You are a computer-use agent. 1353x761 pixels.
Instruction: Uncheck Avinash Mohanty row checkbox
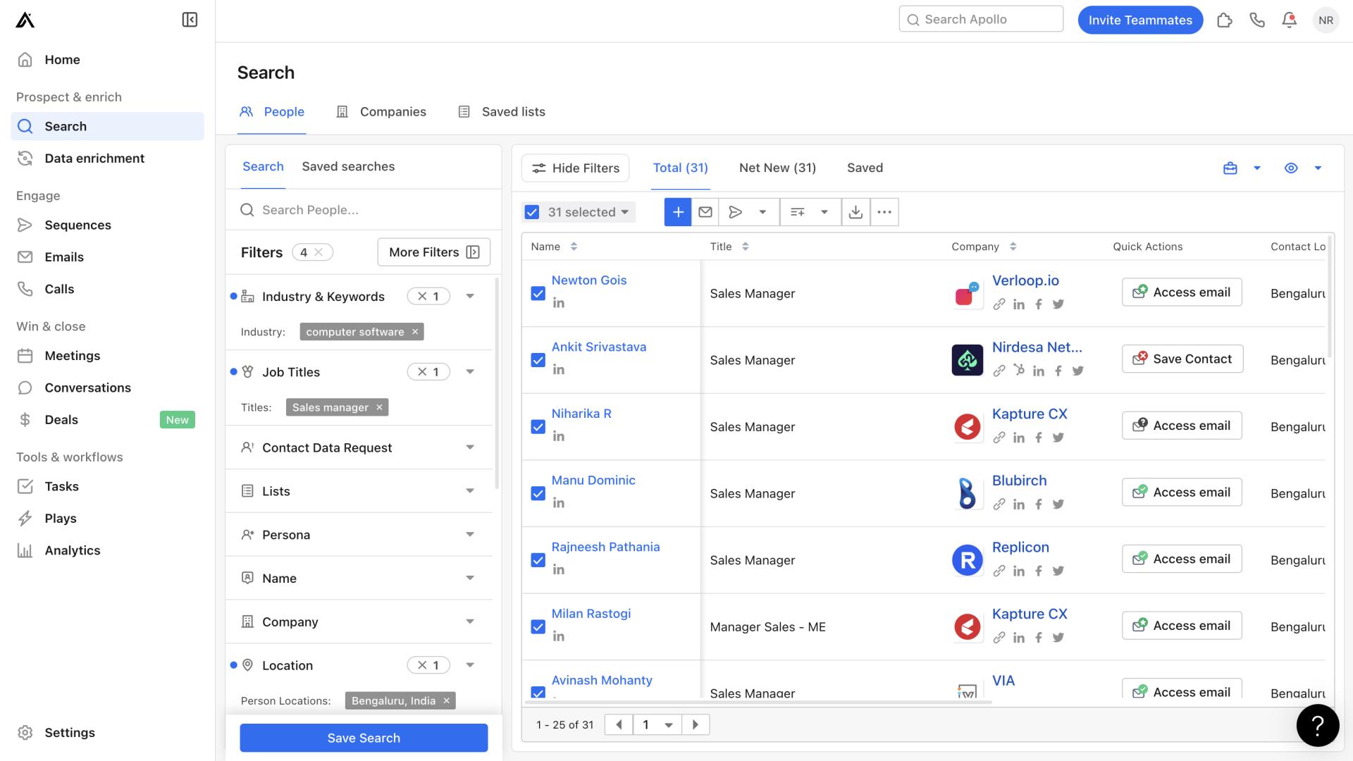[x=538, y=692]
